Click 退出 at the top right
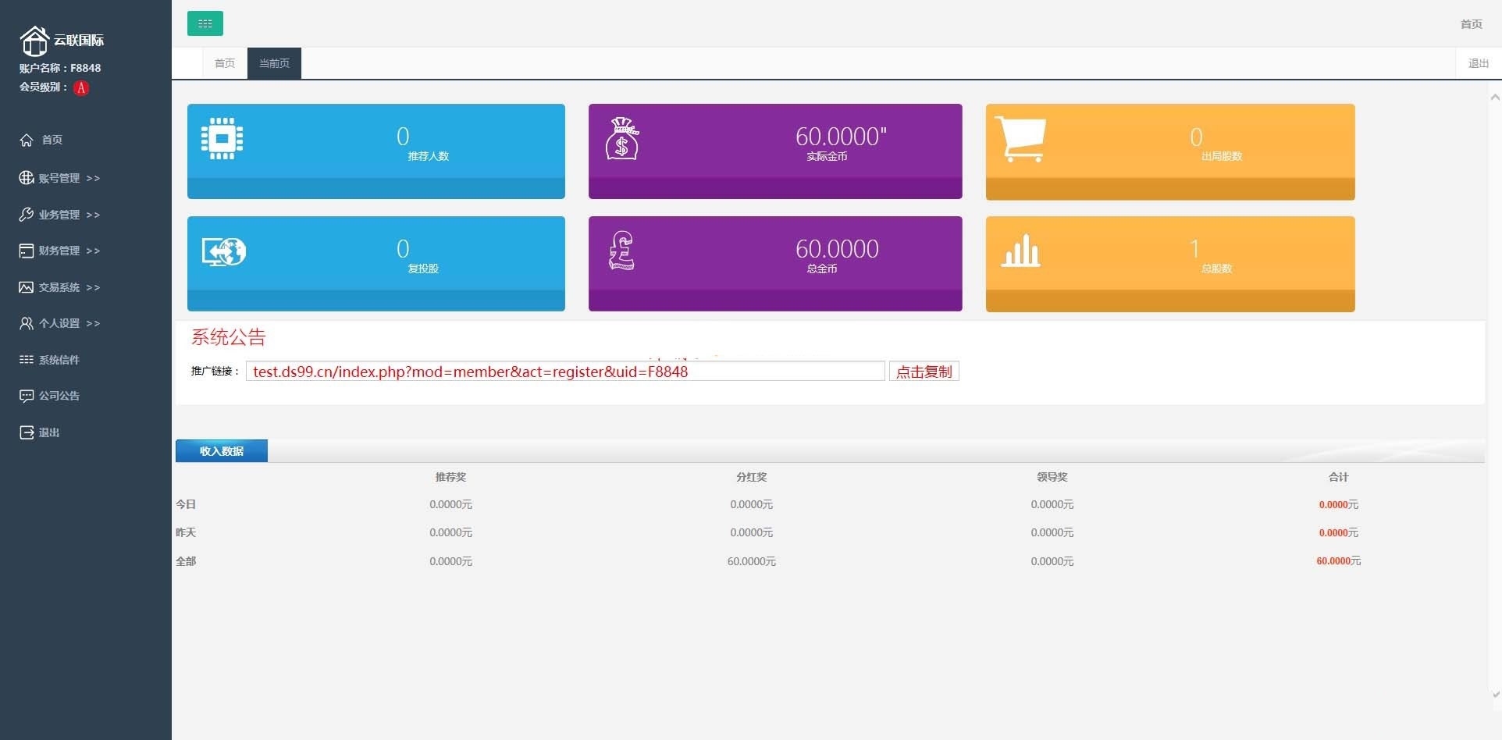 click(x=1478, y=63)
